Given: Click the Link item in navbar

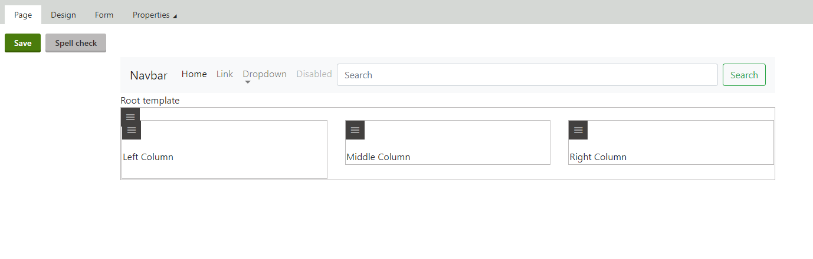Looking at the screenshot, I should 225,74.
